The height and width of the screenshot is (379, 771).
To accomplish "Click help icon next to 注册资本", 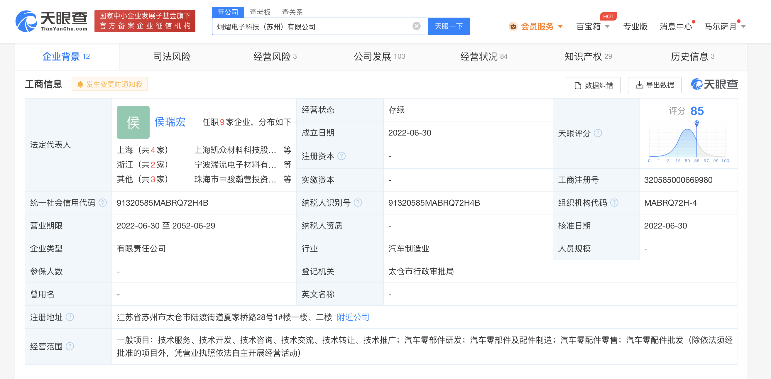I will pos(341,156).
